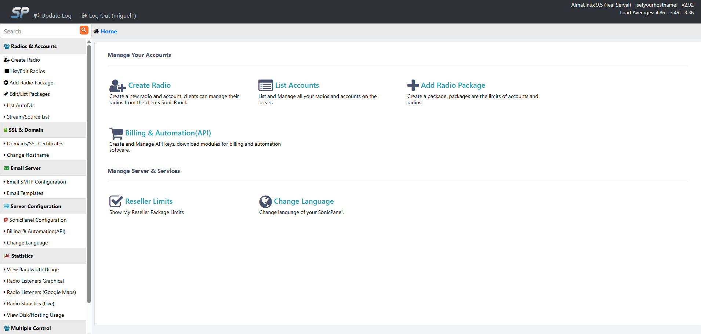The height and width of the screenshot is (334, 701).
Task: Click the Add Radio Package plus icon
Action: pos(413,85)
